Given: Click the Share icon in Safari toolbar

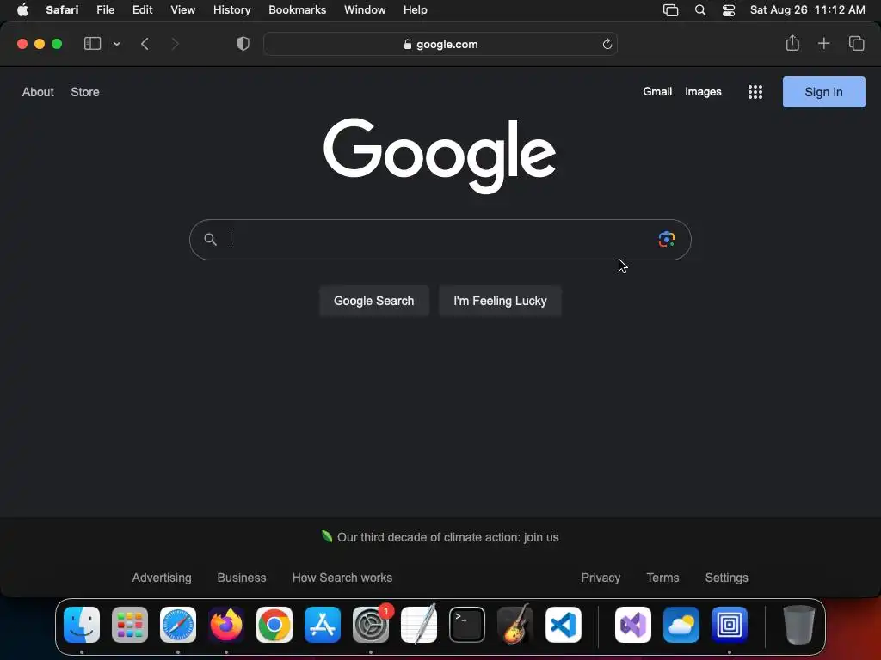Looking at the screenshot, I should point(792,43).
